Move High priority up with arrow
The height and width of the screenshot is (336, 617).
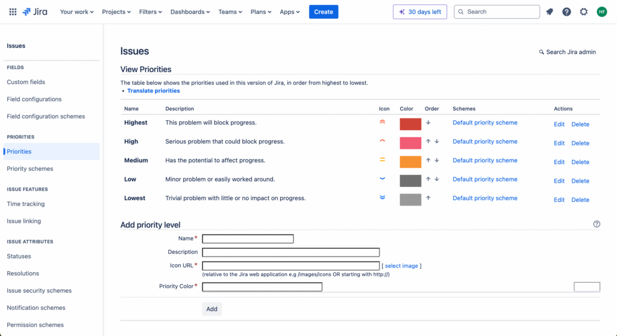tap(428, 141)
